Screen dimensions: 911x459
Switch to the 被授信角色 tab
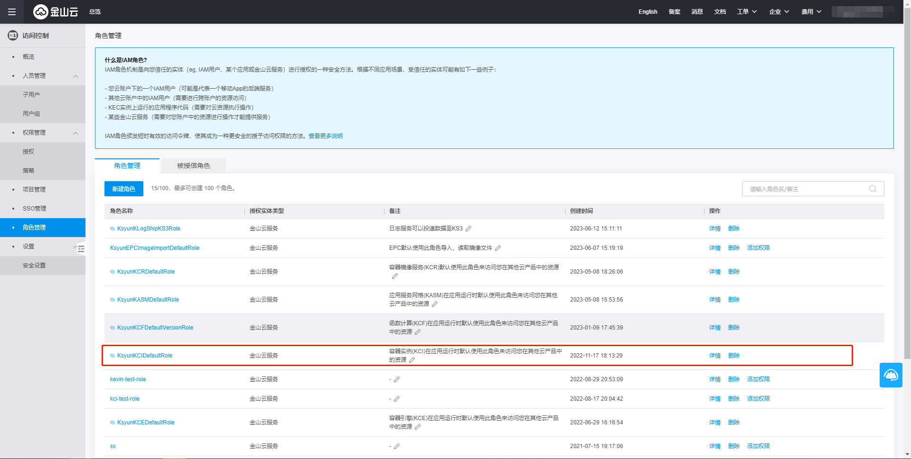pos(193,165)
